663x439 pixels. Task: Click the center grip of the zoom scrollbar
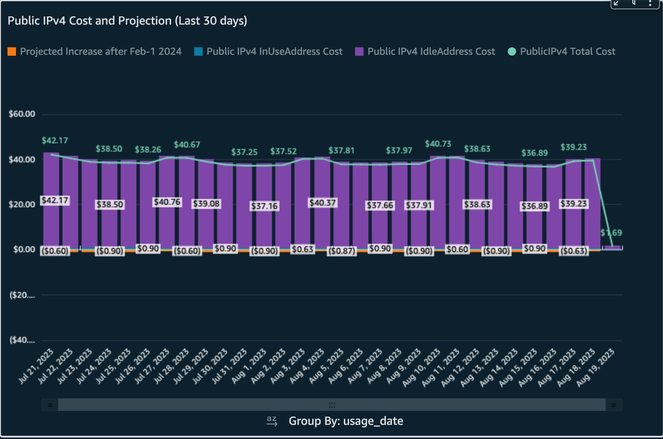point(331,405)
